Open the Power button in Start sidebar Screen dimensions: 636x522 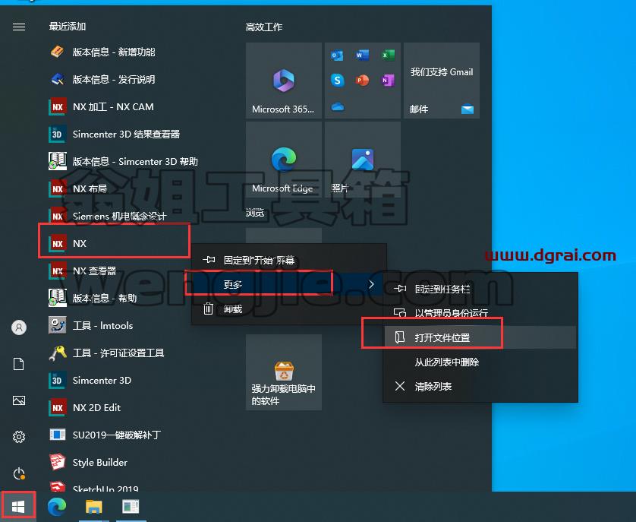(x=19, y=473)
